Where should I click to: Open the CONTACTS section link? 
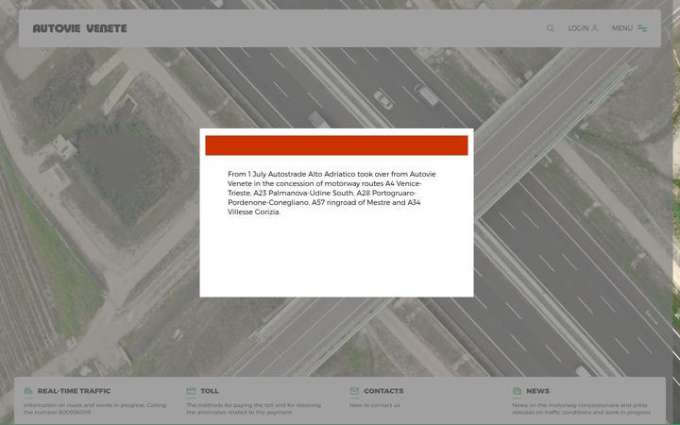coord(383,391)
